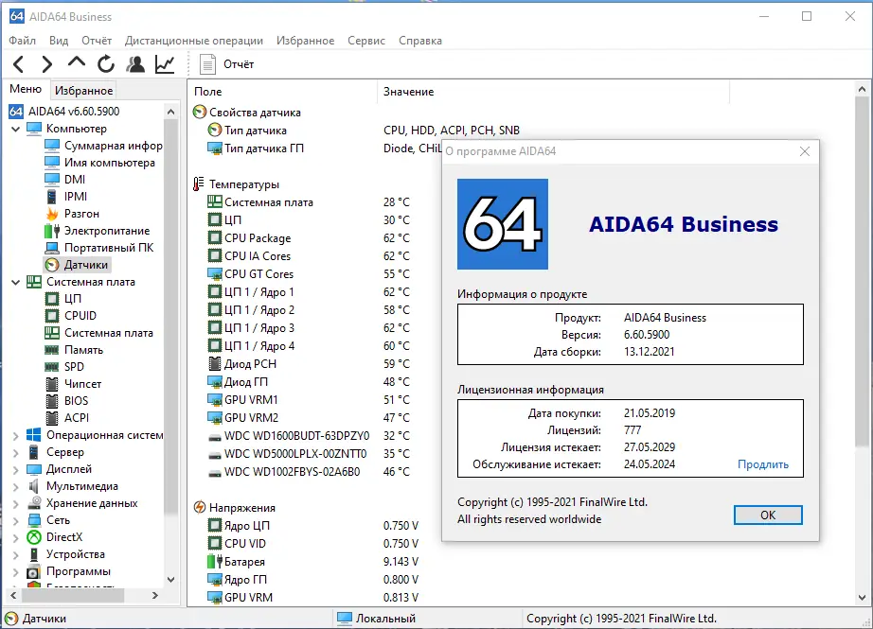This screenshot has height=629, width=873.
Task: Select the ЦП 1 / Ядро 3 row
Action: (310, 328)
